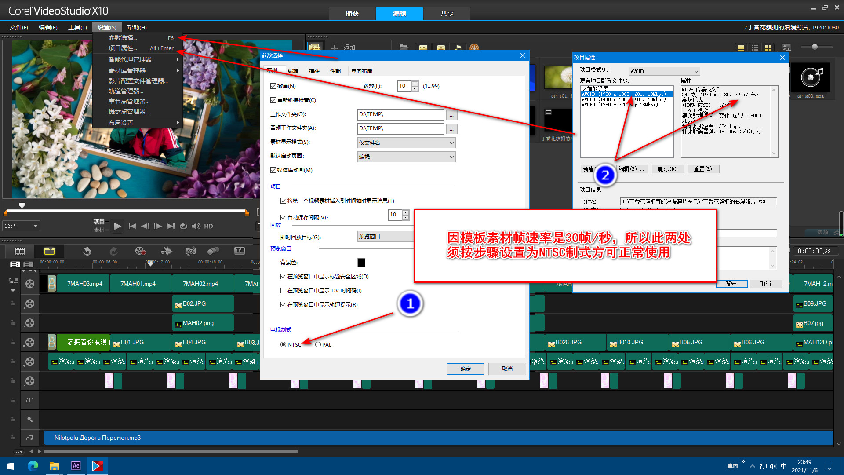
Task: Open 16:9 aspect ratio dropdown
Action: 21,226
